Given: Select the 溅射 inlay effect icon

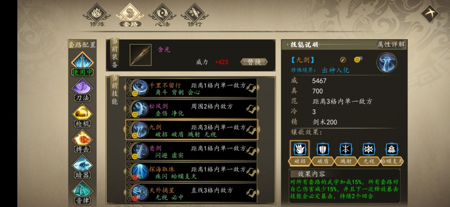Looking at the screenshot, I should click(x=345, y=149).
